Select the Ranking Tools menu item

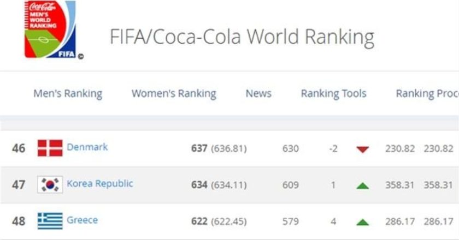[333, 93]
